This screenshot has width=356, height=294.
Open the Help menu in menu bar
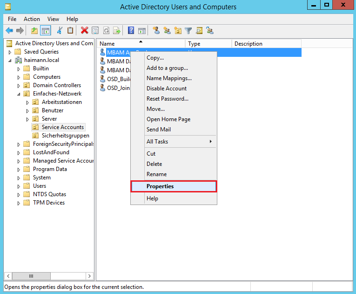tap(72, 19)
